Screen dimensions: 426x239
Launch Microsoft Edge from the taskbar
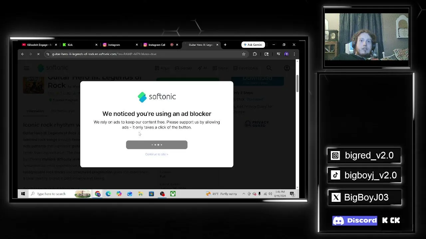[x=108, y=194]
